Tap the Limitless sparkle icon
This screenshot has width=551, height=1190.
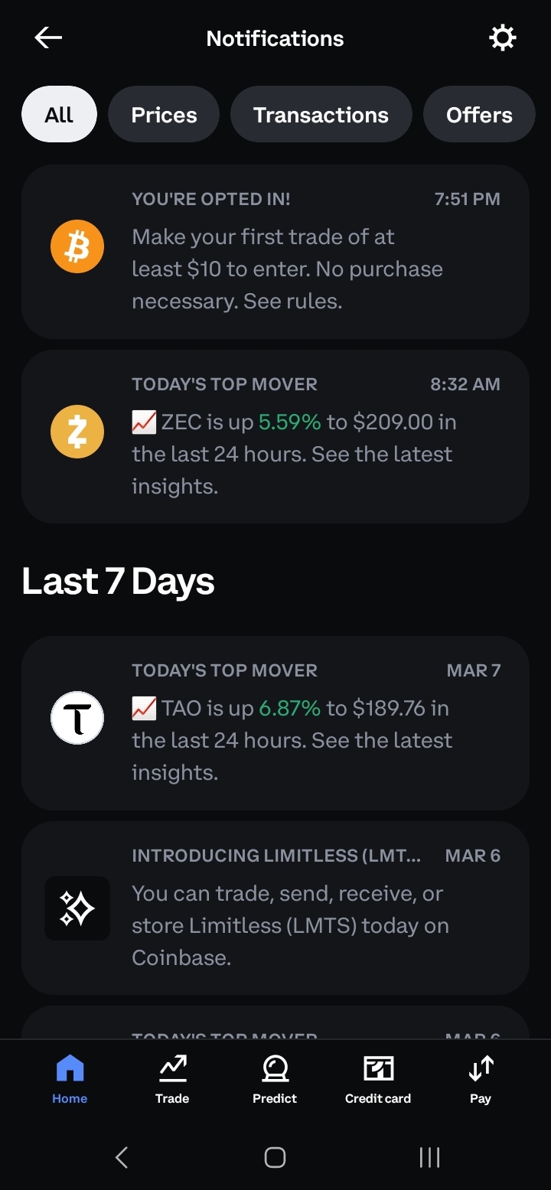77,908
